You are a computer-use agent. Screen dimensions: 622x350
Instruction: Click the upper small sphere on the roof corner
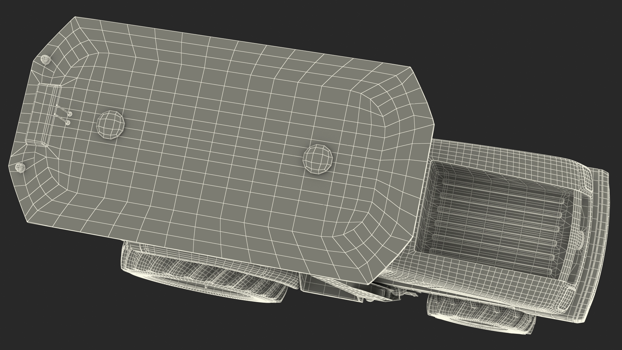coord(46,59)
